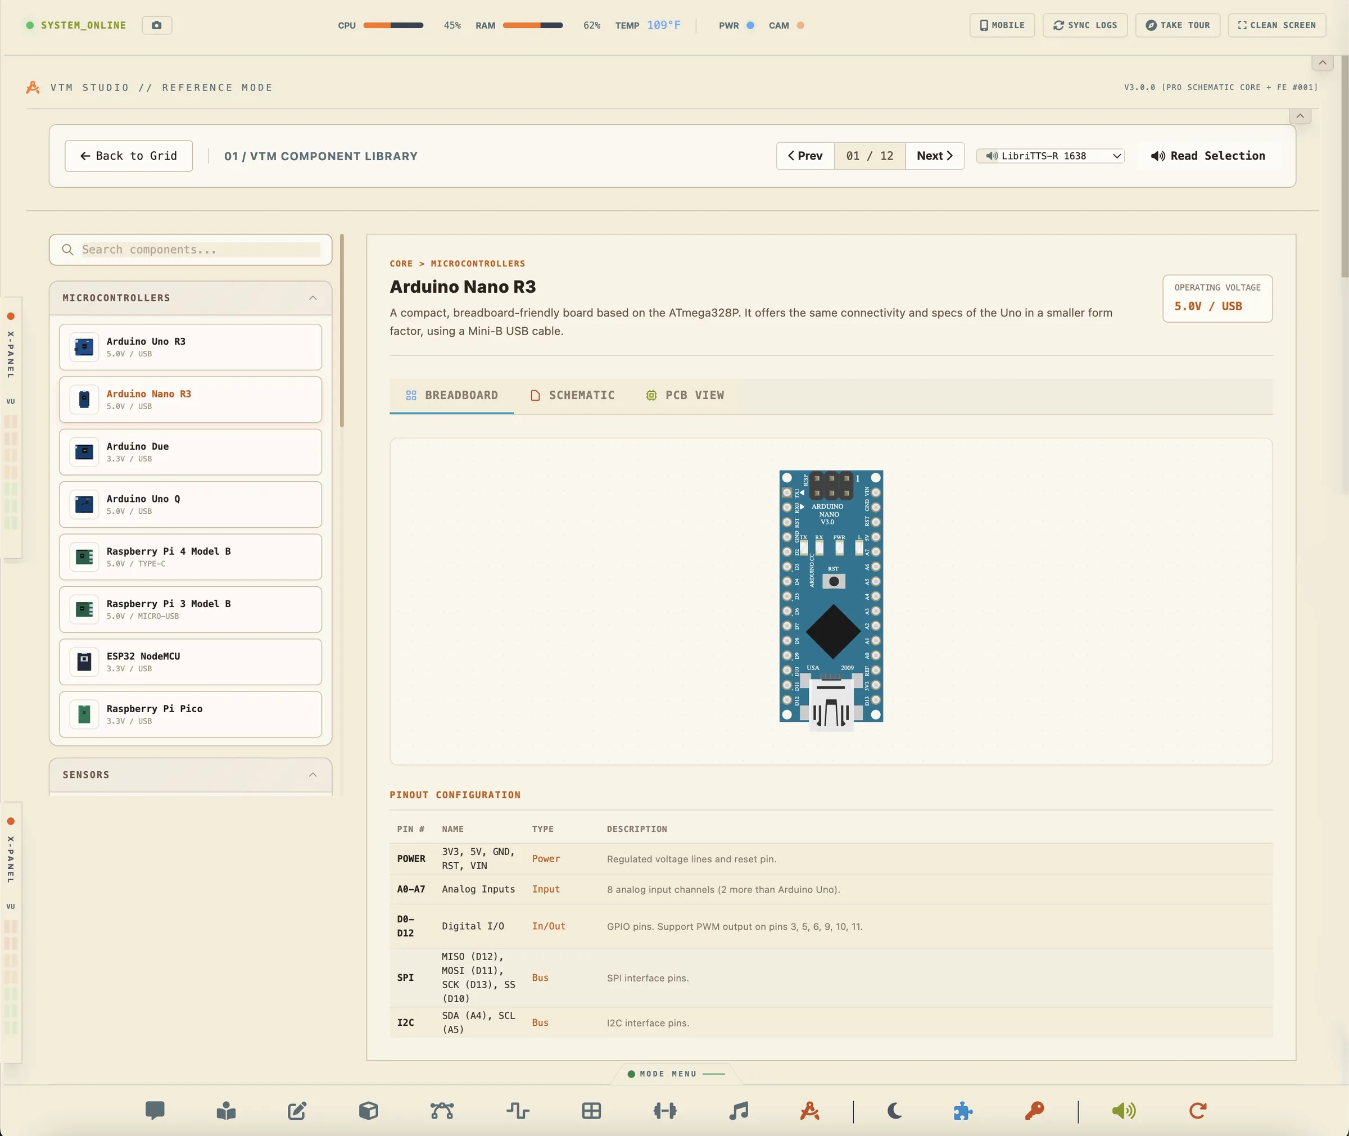Select the 3D cube mode icon

coord(368,1110)
